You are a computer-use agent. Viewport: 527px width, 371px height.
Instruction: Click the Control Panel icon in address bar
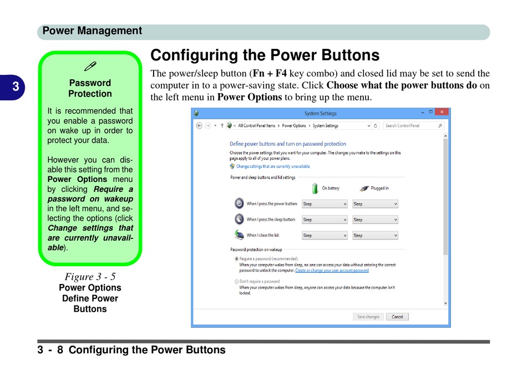click(x=229, y=125)
